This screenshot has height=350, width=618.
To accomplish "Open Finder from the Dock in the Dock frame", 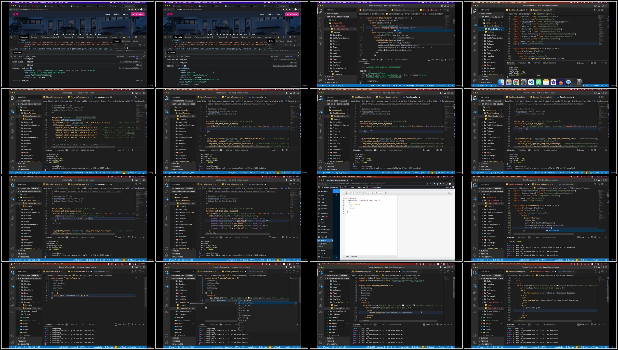I will (x=501, y=82).
